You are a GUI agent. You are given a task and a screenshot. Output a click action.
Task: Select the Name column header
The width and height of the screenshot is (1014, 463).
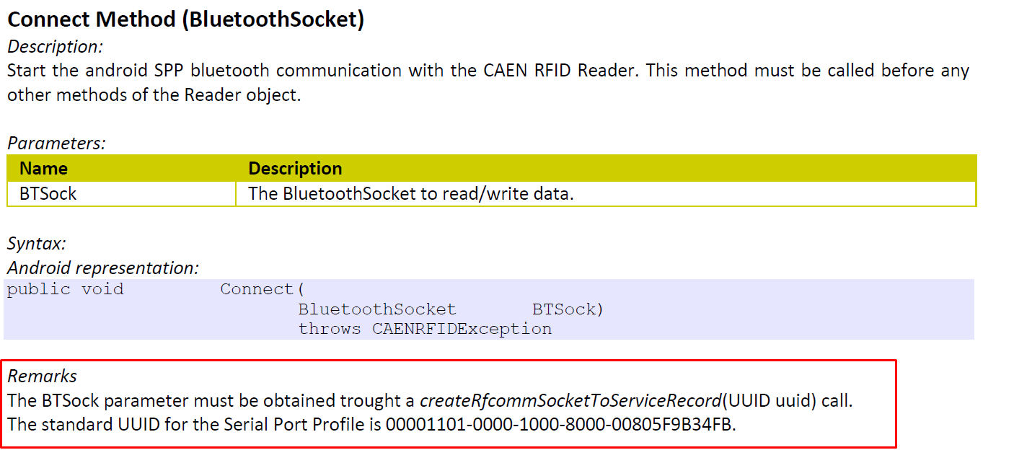coord(43,169)
